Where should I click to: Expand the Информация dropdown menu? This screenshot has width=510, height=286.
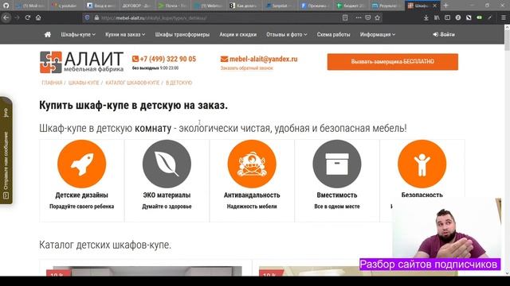[378, 34]
